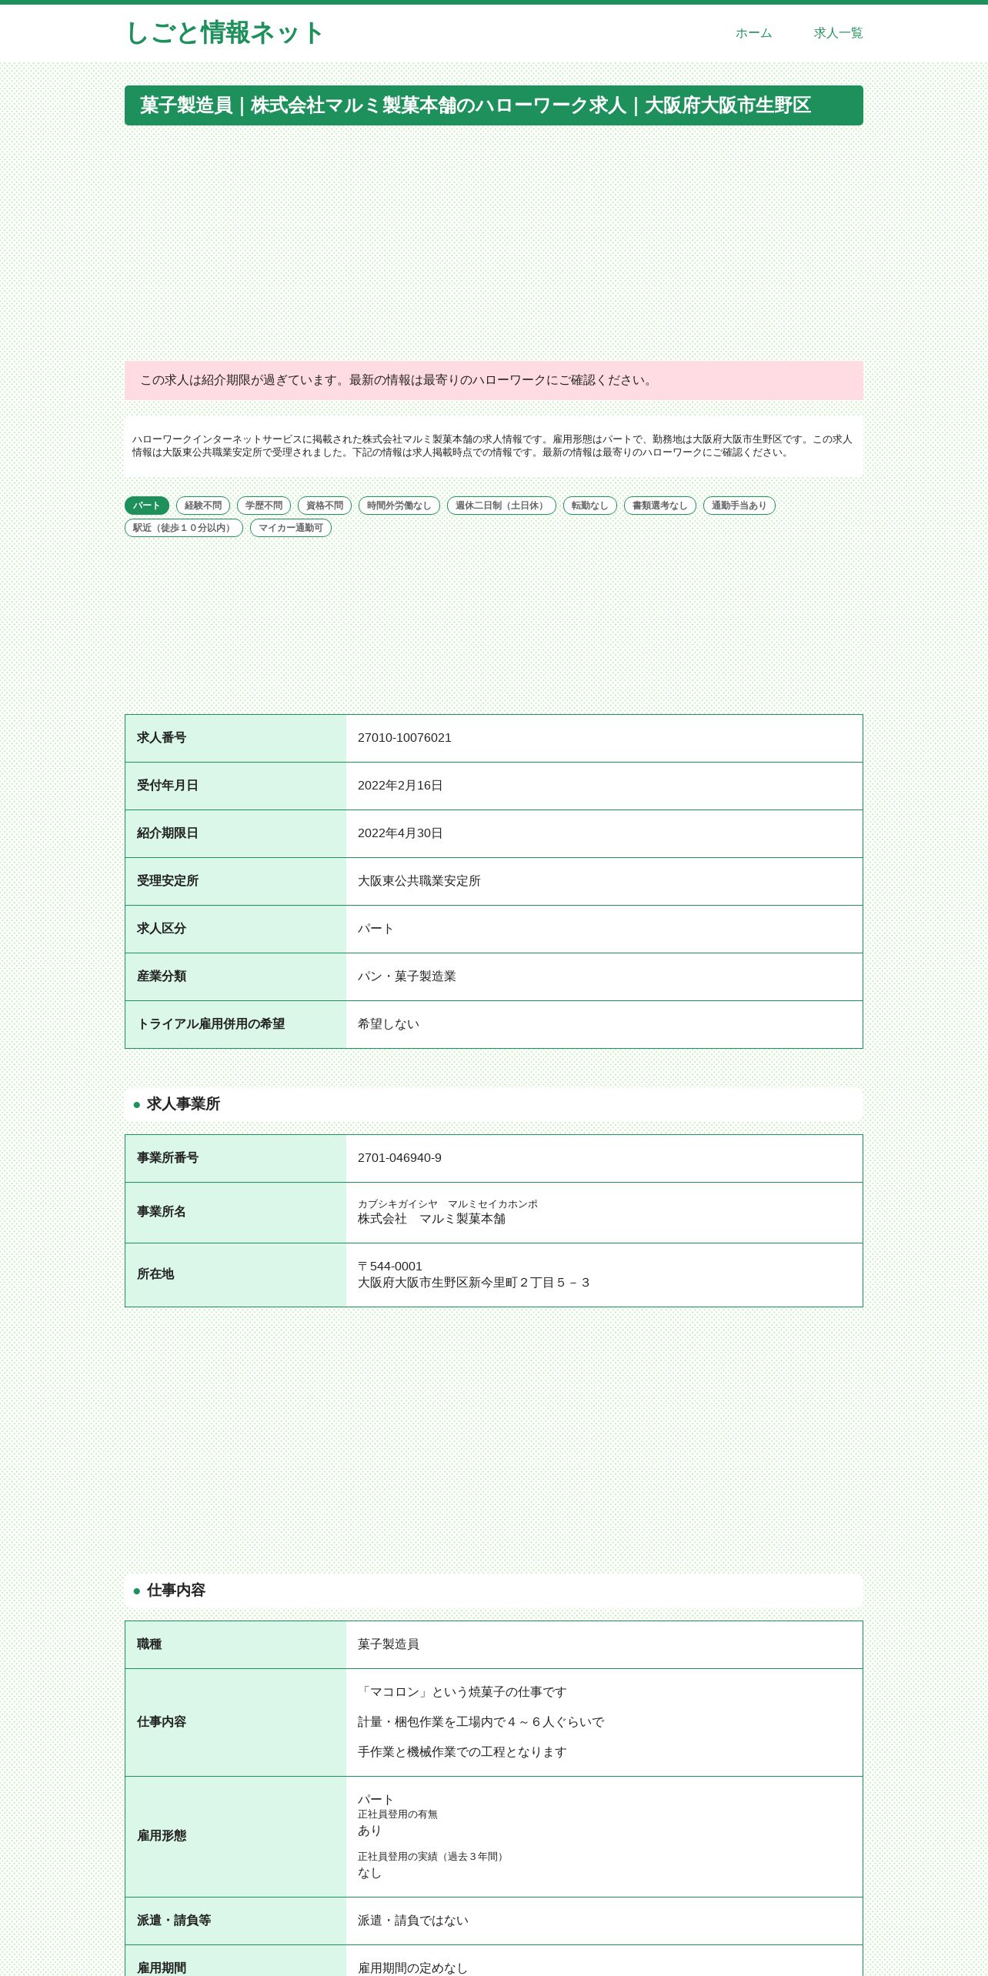Select katakana reading カブシキガイシヤ マルミセイカホンポ

click(448, 1204)
